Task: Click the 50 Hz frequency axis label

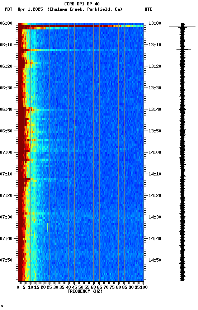Action: (x=81, y=287)
